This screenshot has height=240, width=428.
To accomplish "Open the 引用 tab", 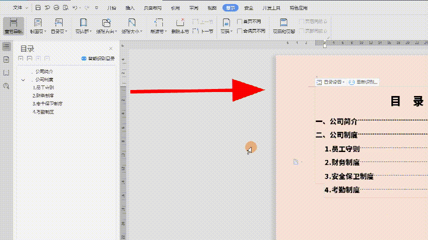I will (175, 8).
